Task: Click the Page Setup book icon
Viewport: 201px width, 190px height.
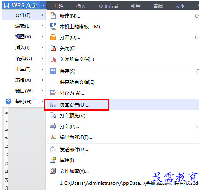Action: click(x=53, y=105)
